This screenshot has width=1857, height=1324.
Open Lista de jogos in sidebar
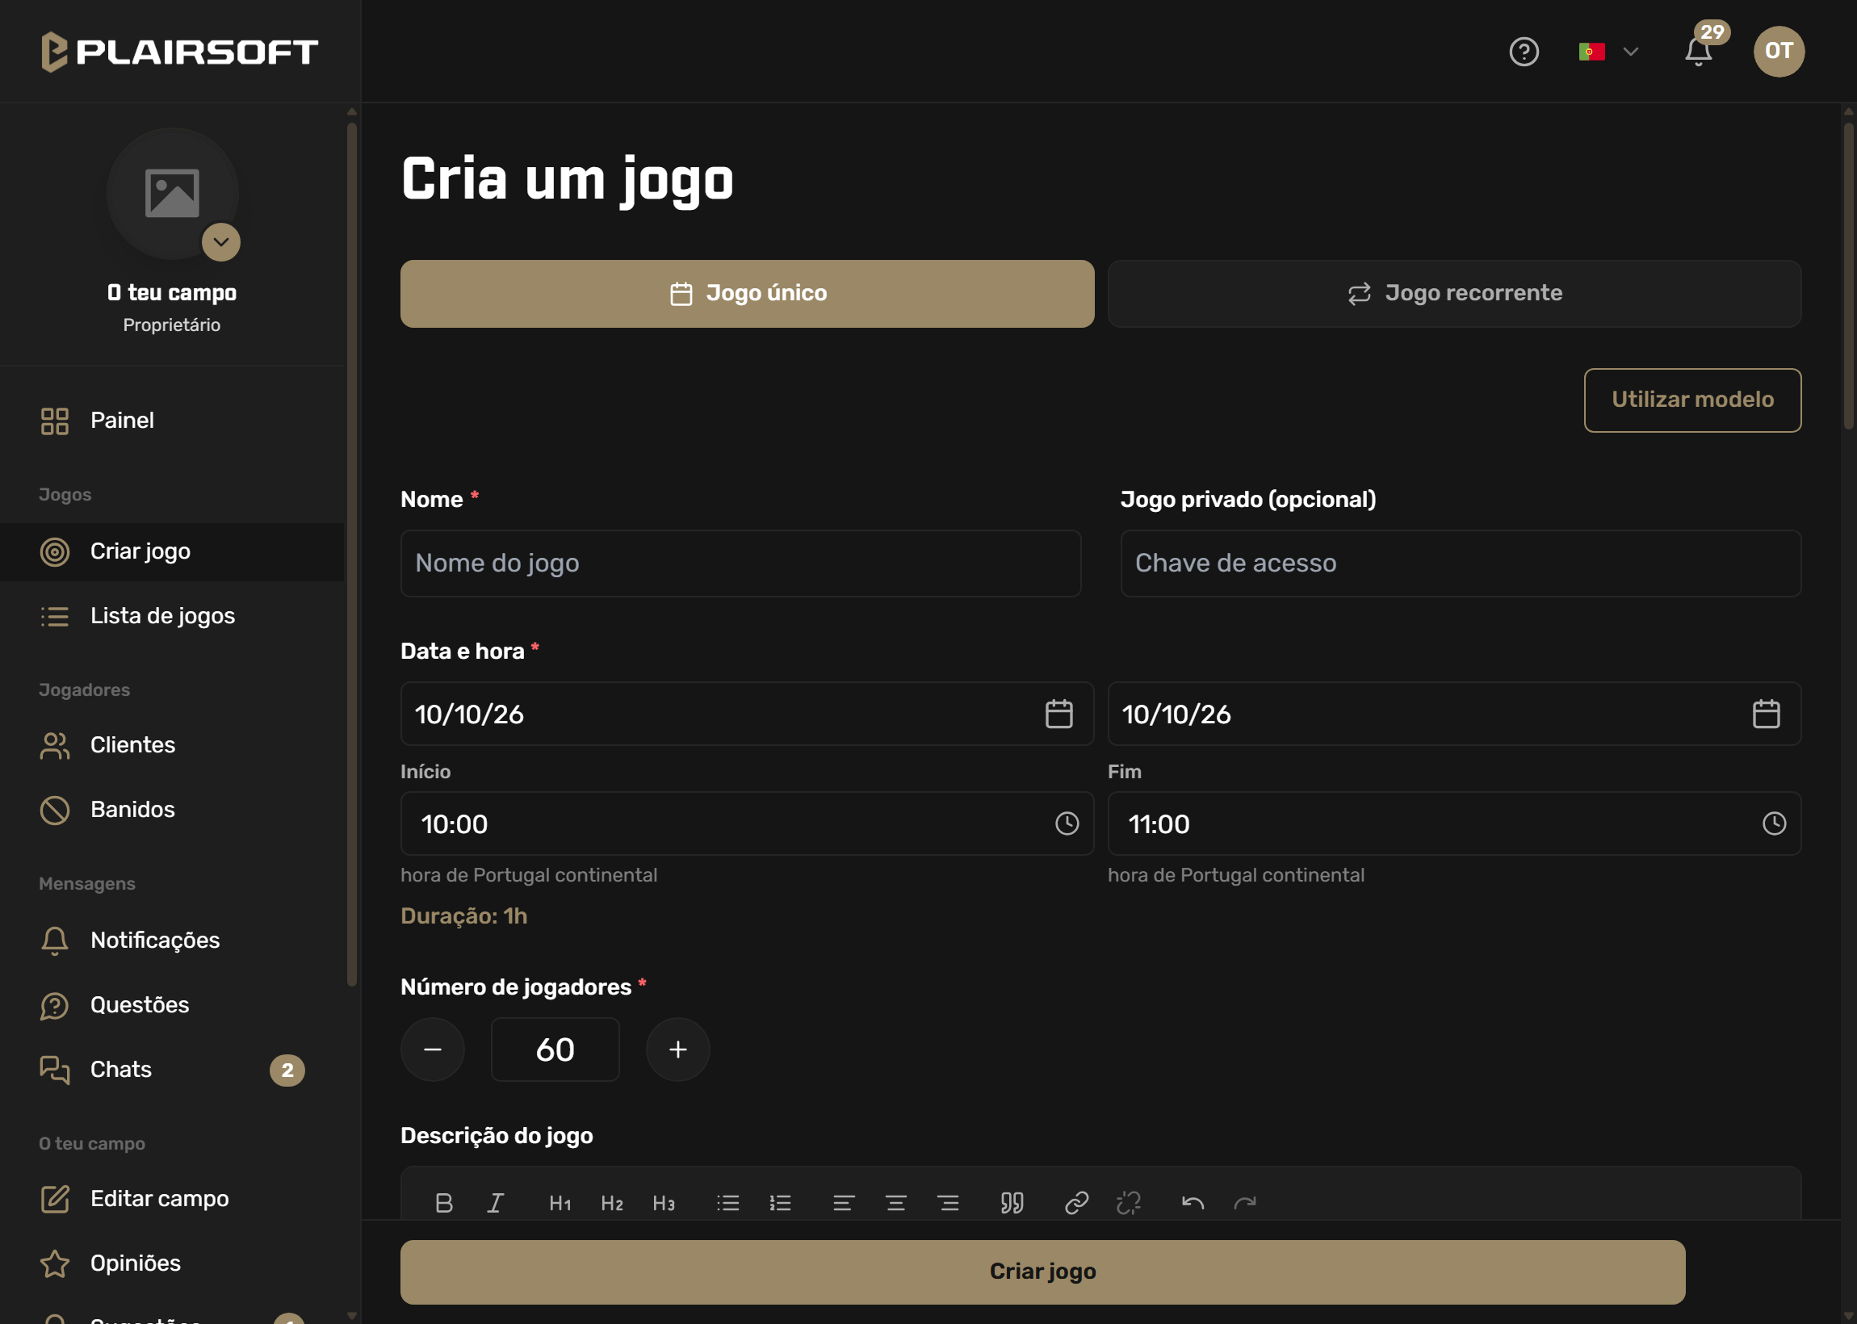pyautogui.click(x=172, y=616)
